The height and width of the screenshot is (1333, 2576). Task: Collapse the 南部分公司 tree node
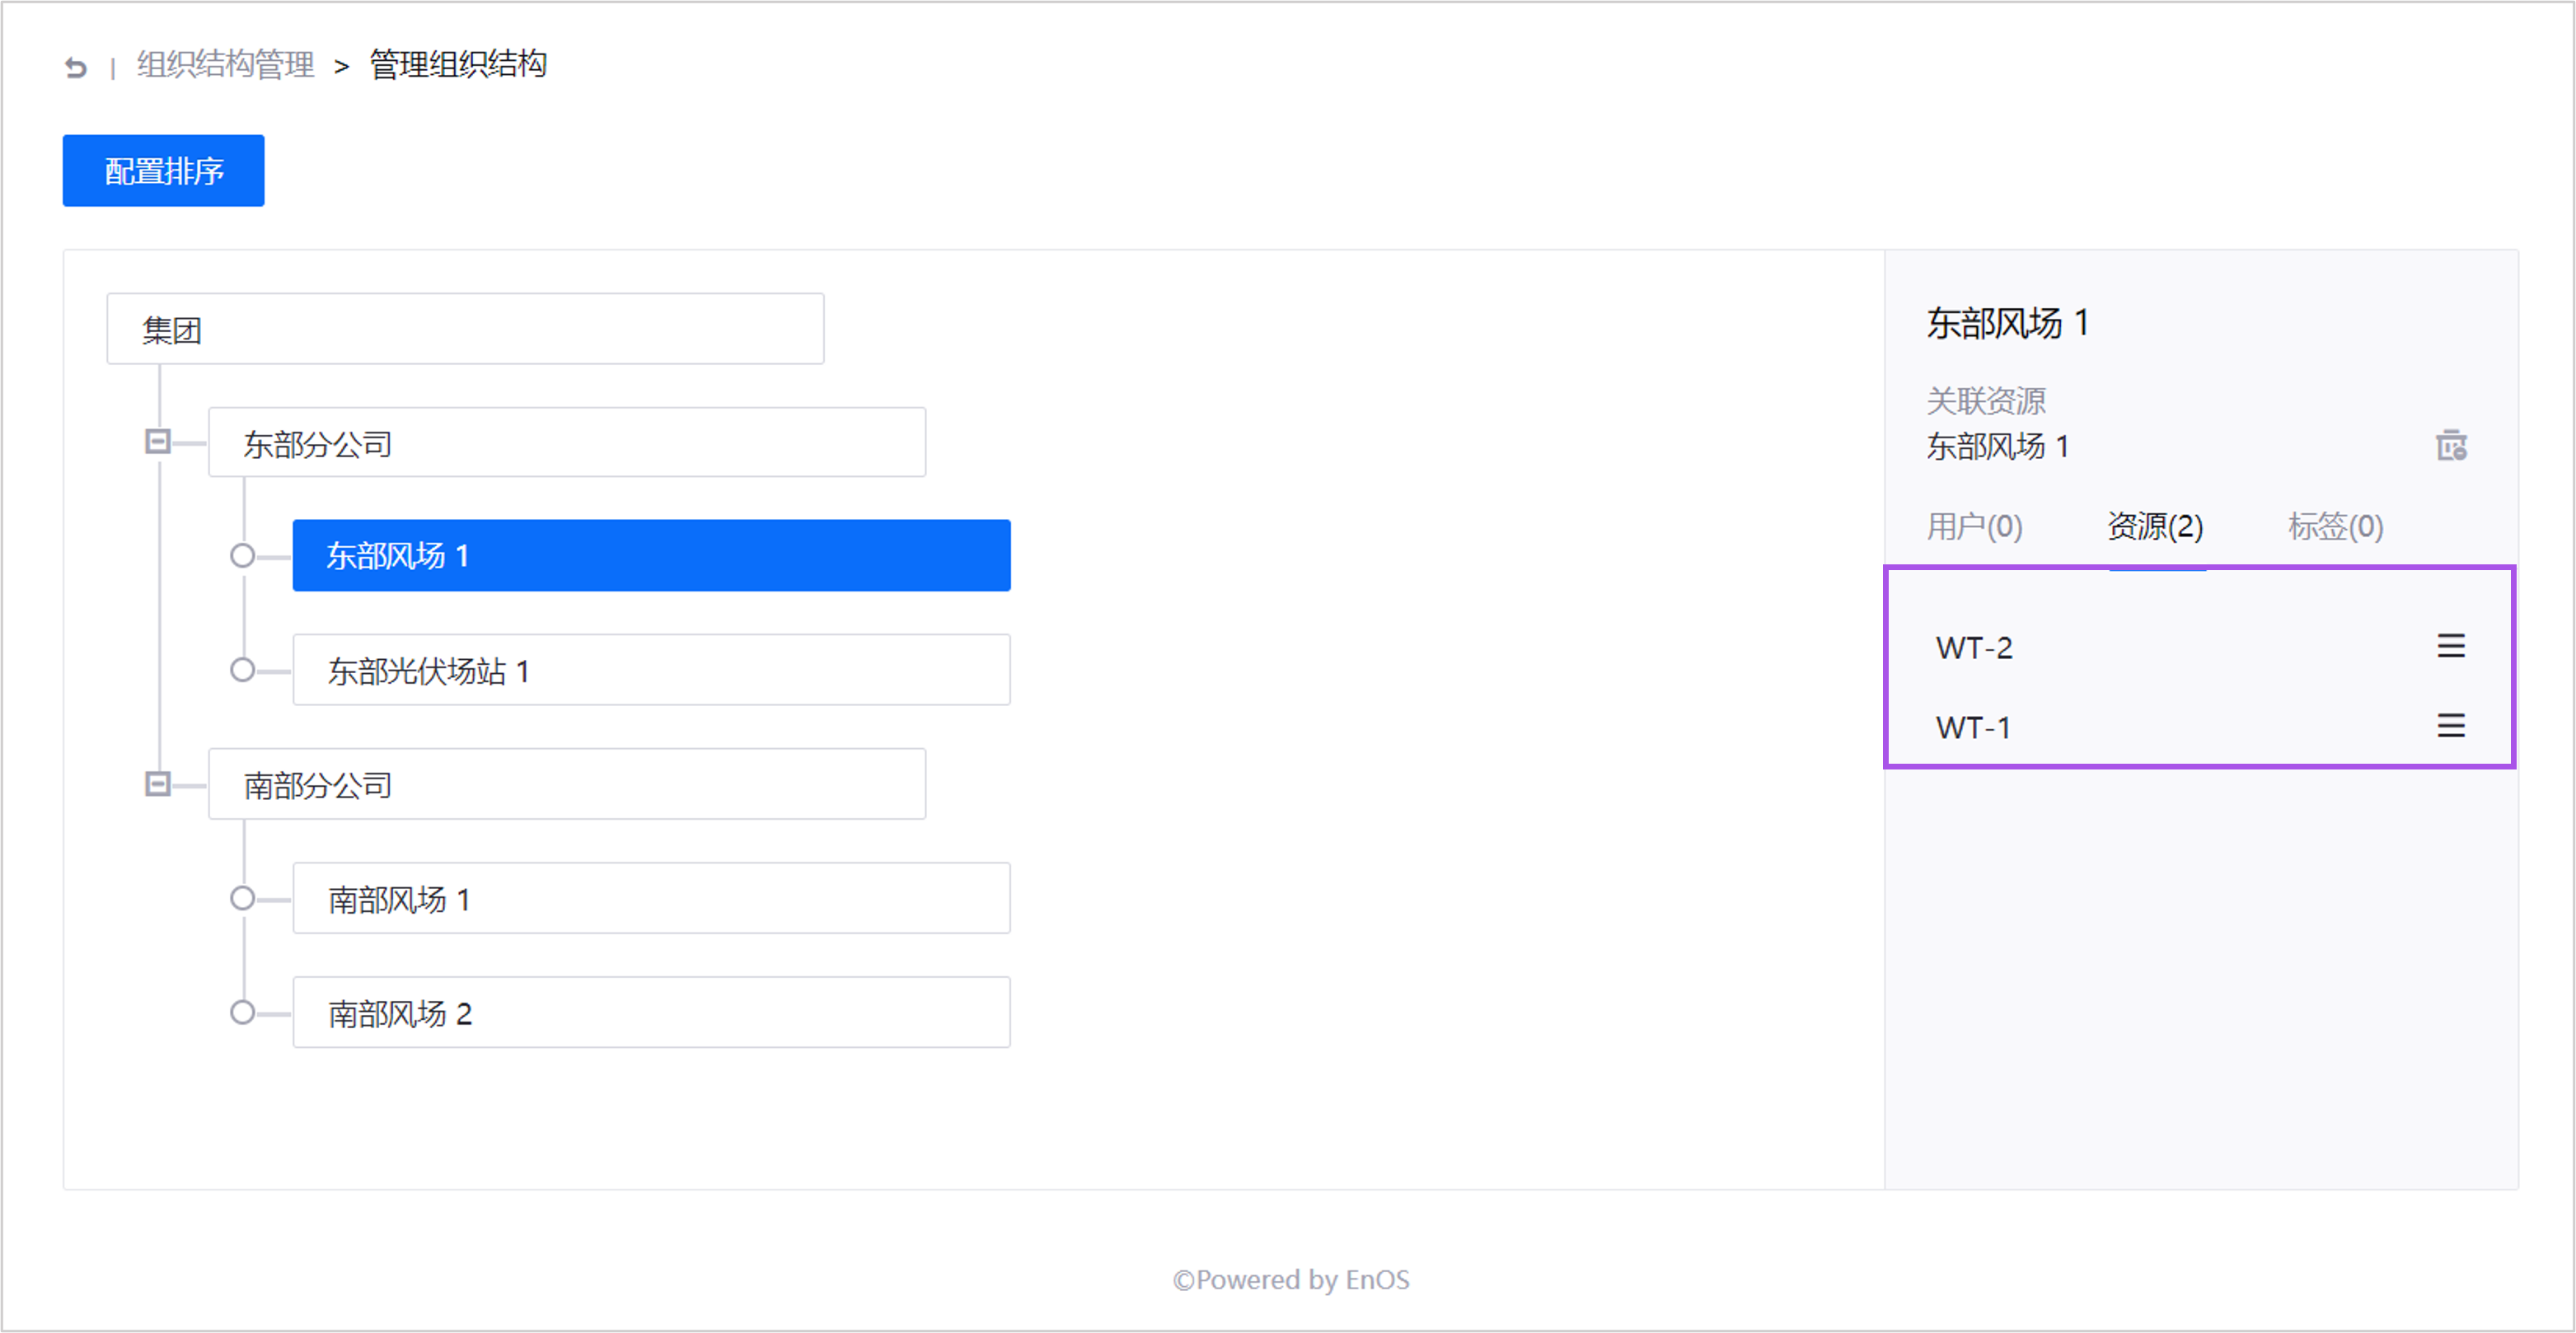[x=158, y=784]
